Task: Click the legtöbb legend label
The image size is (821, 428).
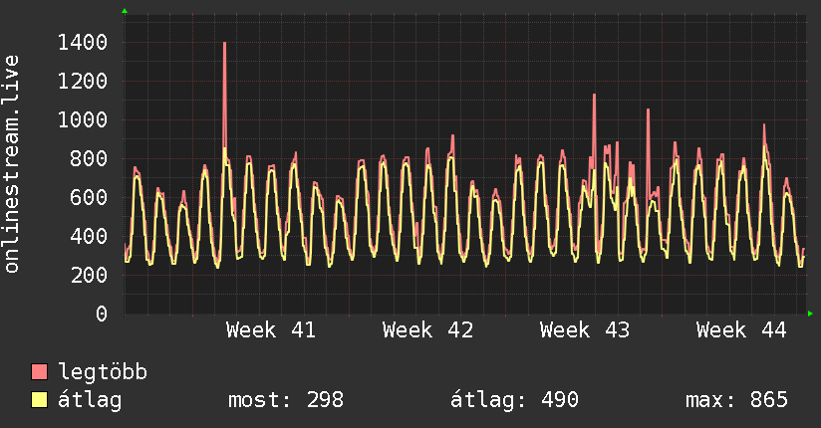Action: click(103, 372)
